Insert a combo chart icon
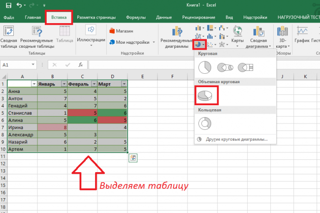The width and height of the screenshot is (320, 213). 222,36
